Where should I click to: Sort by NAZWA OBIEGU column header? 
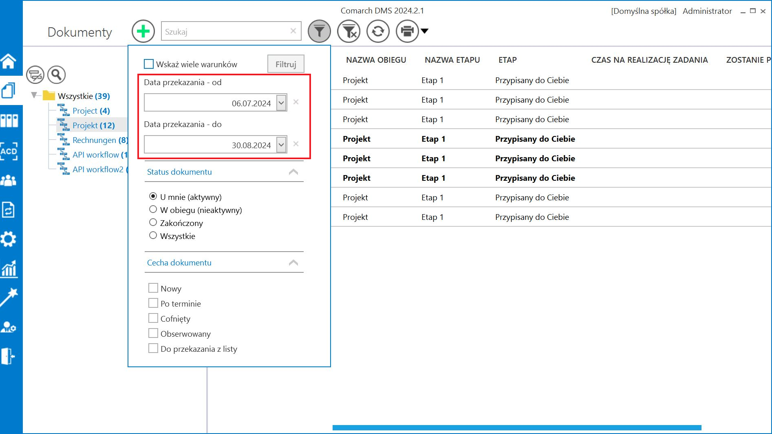point(376,60)
